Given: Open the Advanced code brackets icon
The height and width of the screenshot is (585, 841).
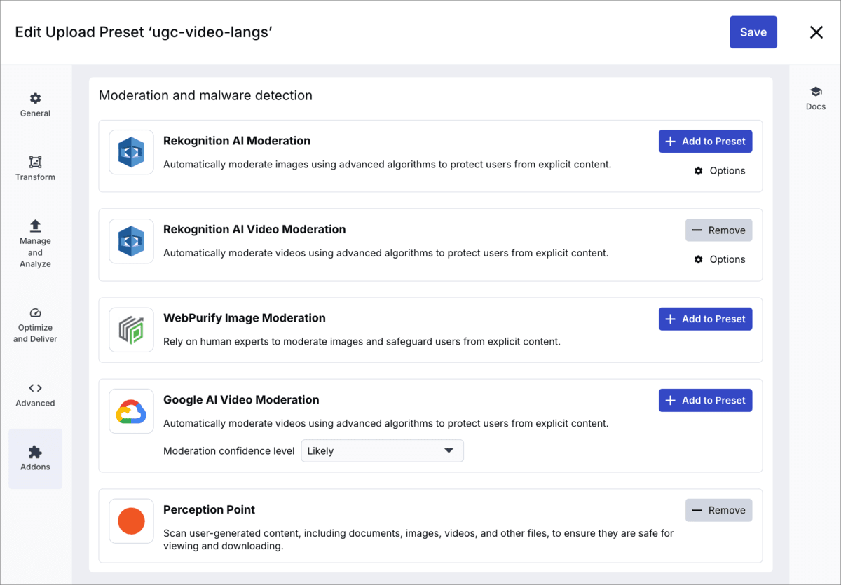Looking at the screenshot, I should click(35, 388).
